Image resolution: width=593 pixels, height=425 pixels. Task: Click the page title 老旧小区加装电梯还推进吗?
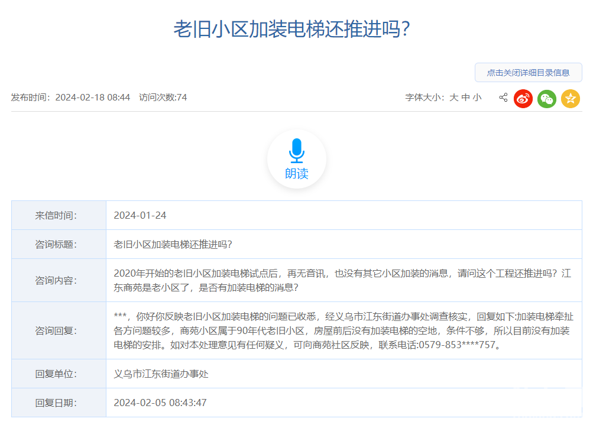tap(291, 29)
